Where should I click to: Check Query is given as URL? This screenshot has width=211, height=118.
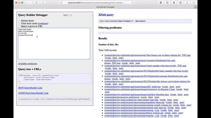coord(19,26)
